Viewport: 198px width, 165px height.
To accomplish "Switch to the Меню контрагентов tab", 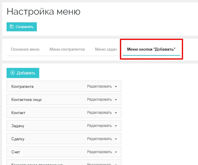I will [x=67, y=49].
